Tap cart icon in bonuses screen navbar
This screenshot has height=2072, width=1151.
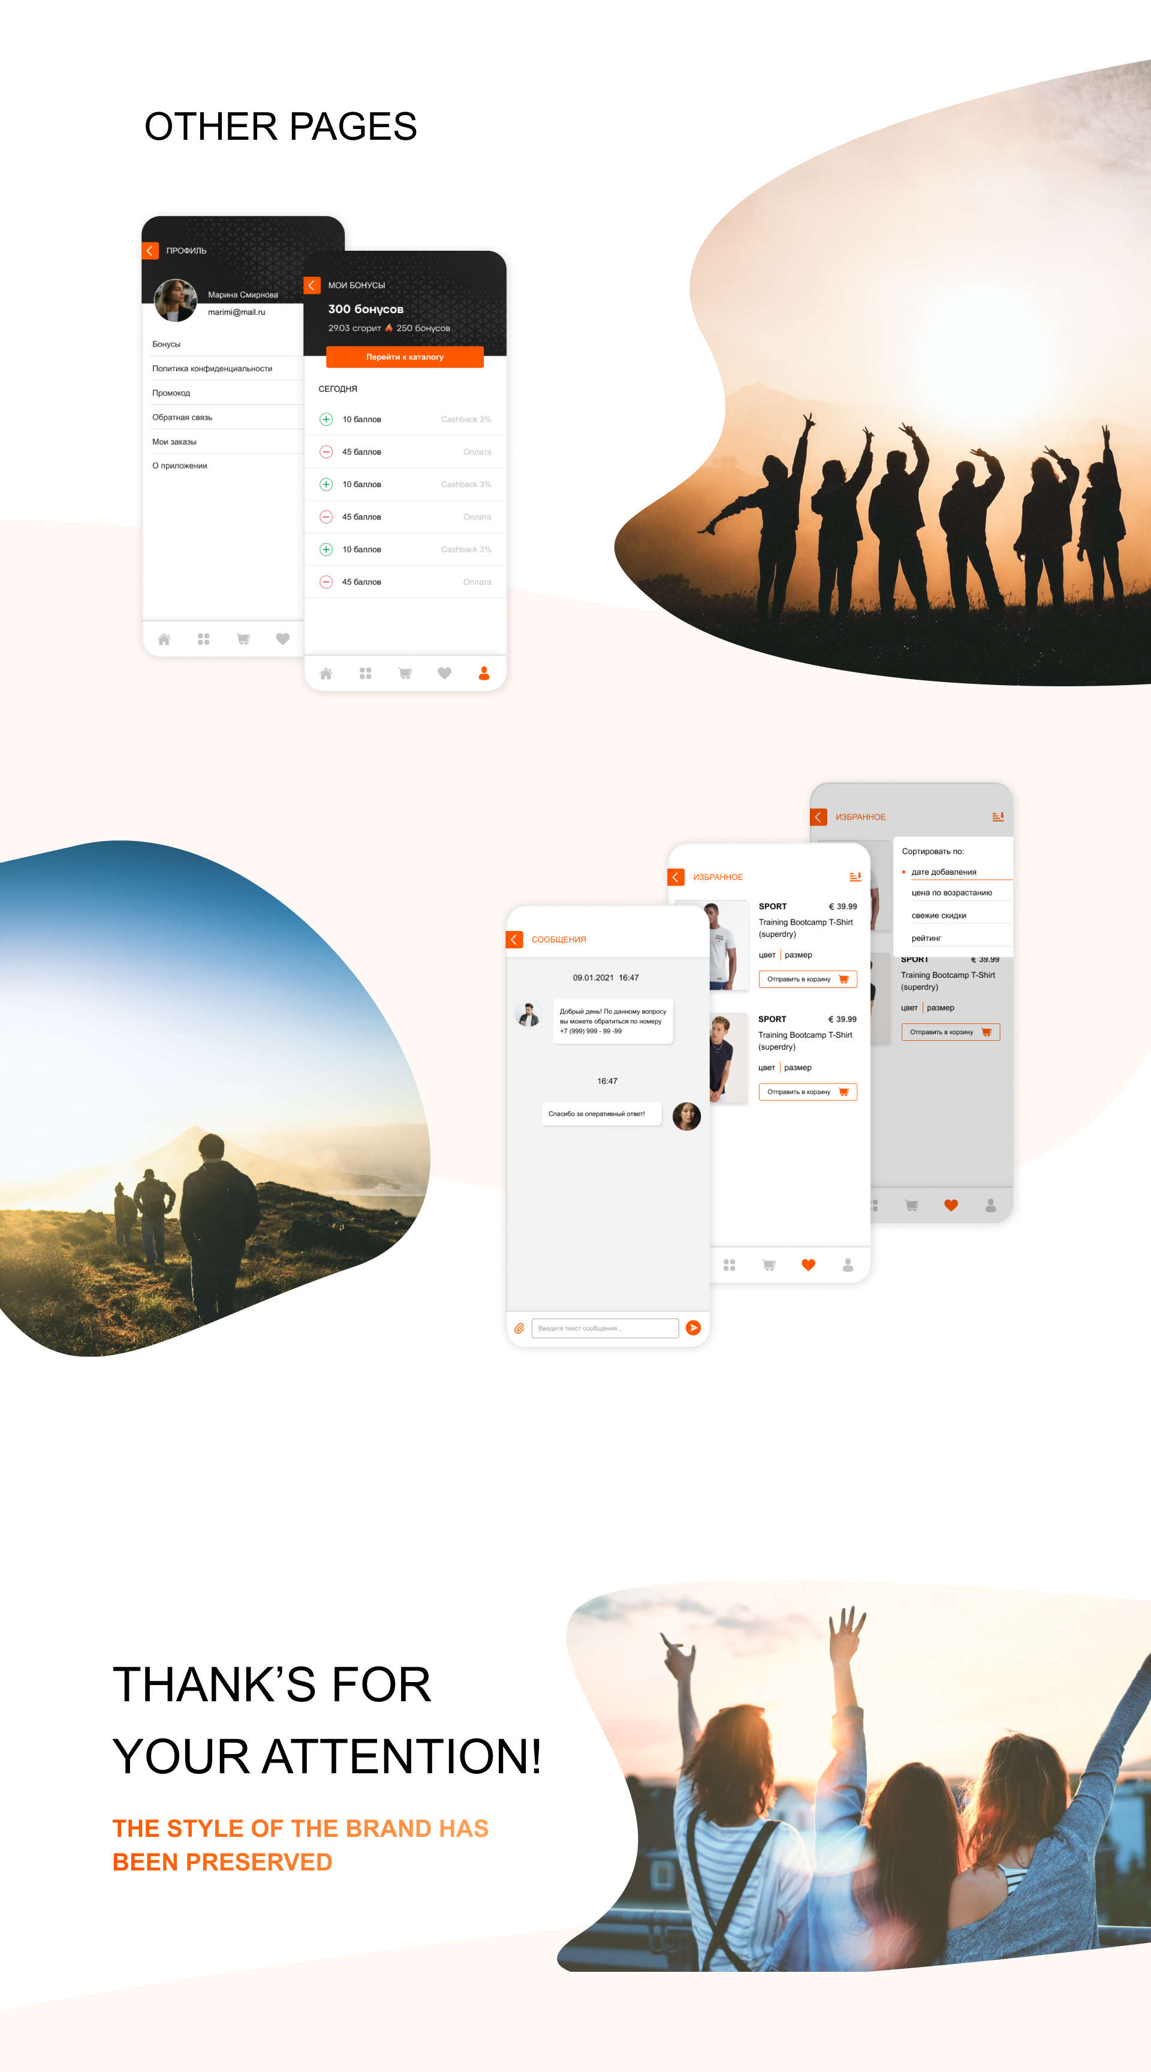pos(405,673)
